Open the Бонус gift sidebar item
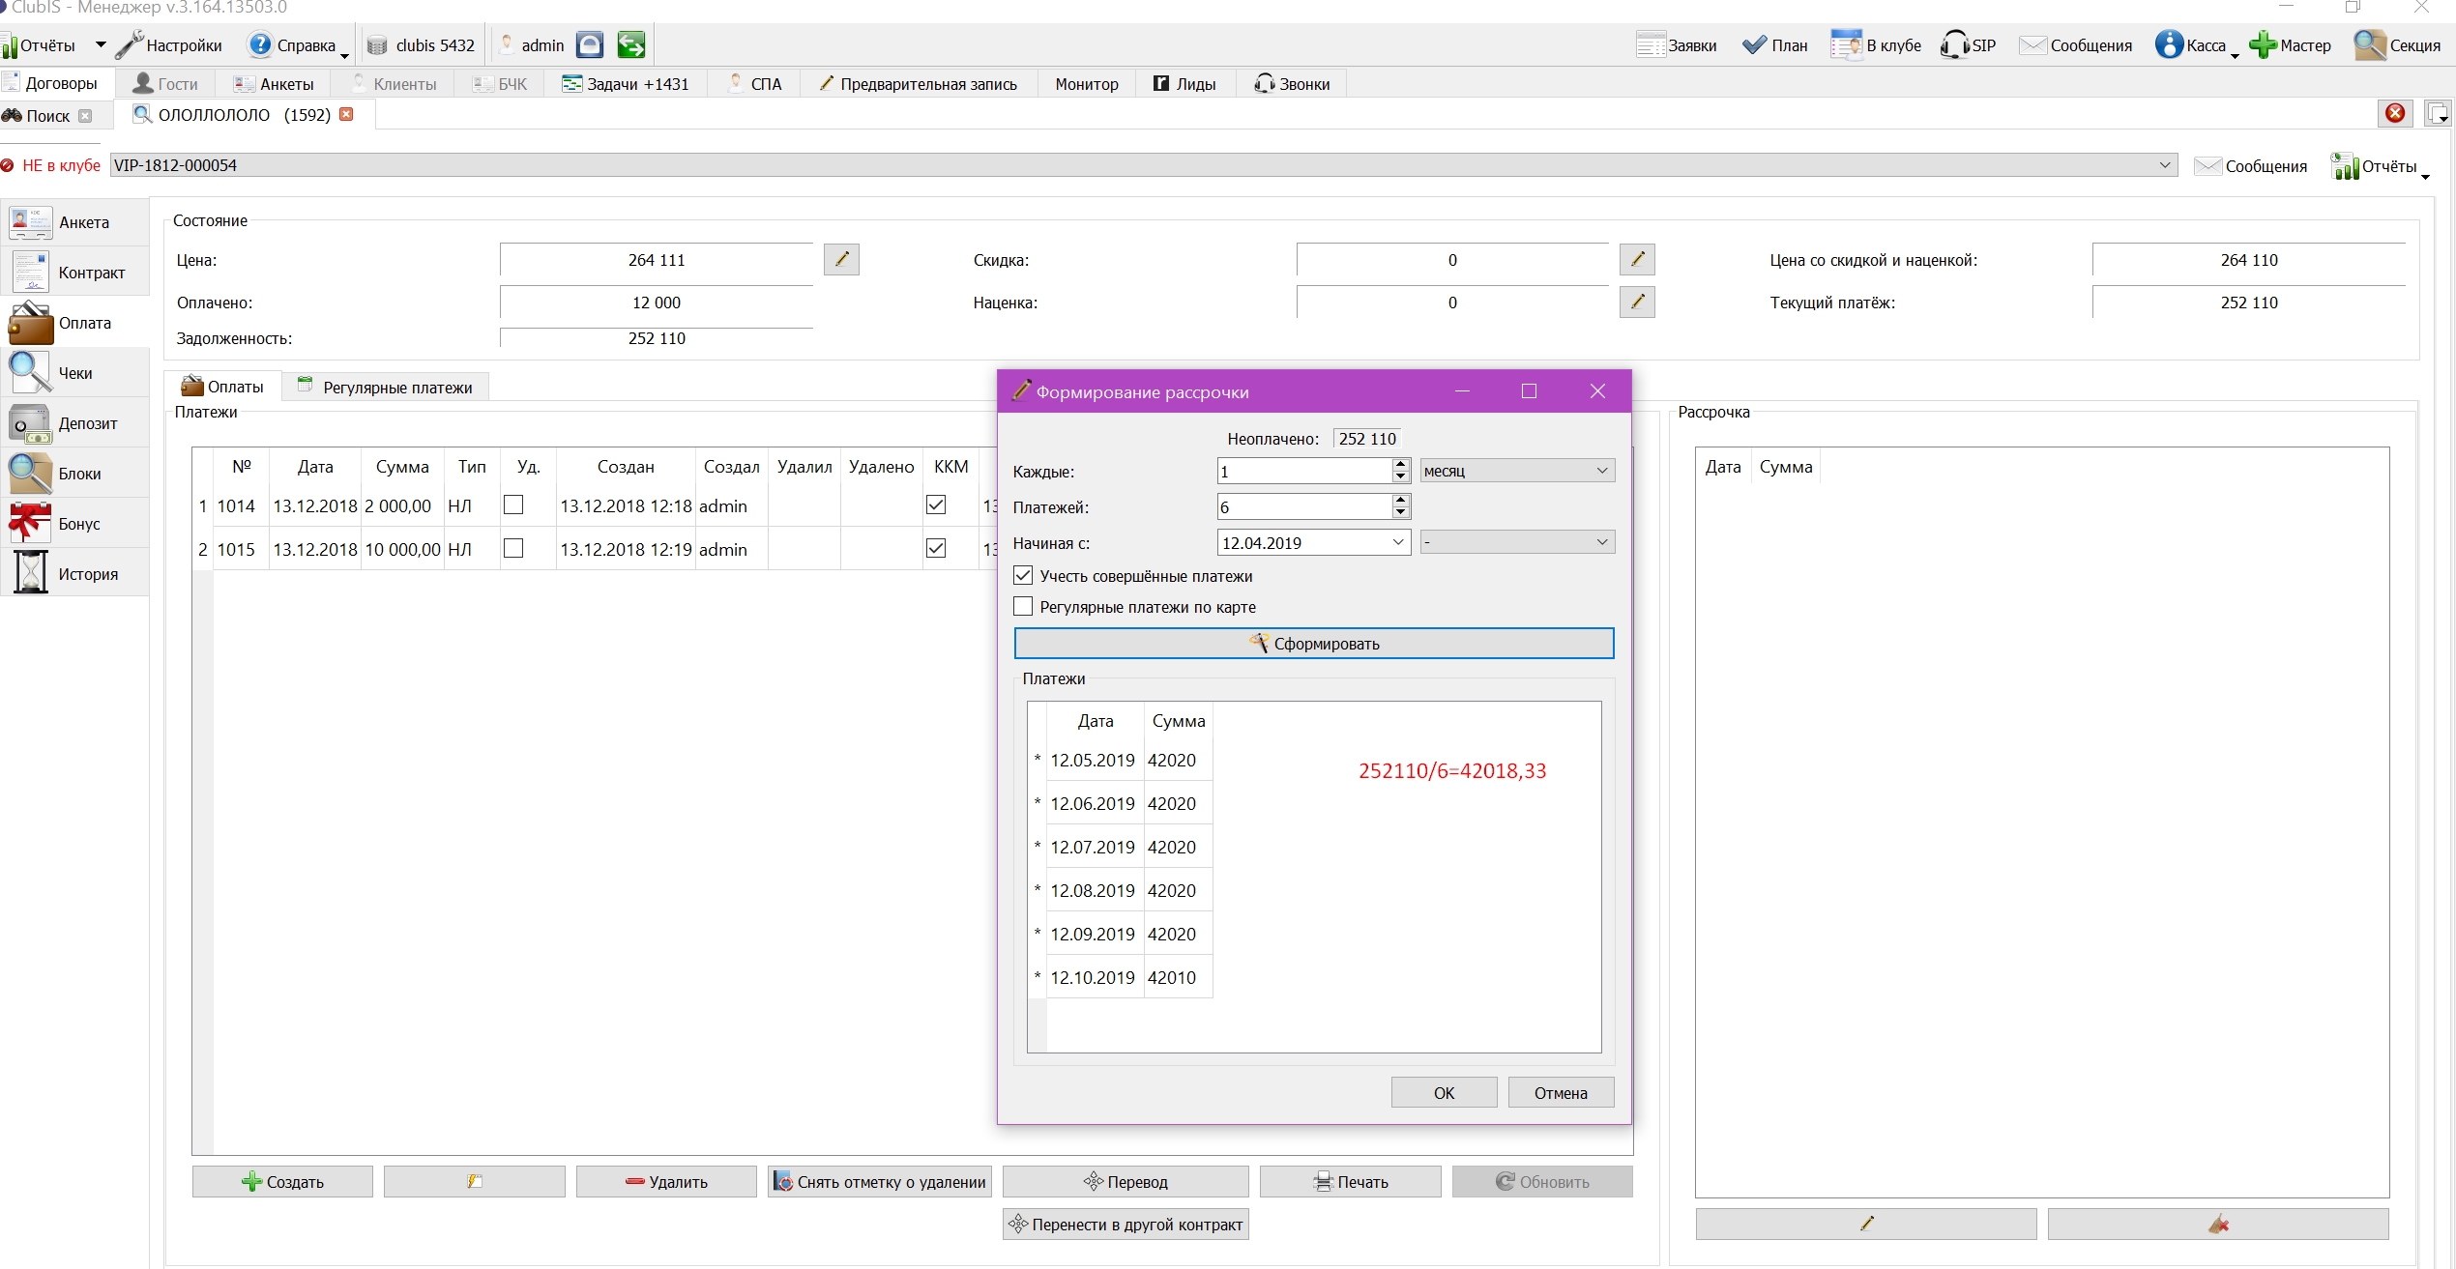Screen dimensions: 2456x1269 (75, 524)
